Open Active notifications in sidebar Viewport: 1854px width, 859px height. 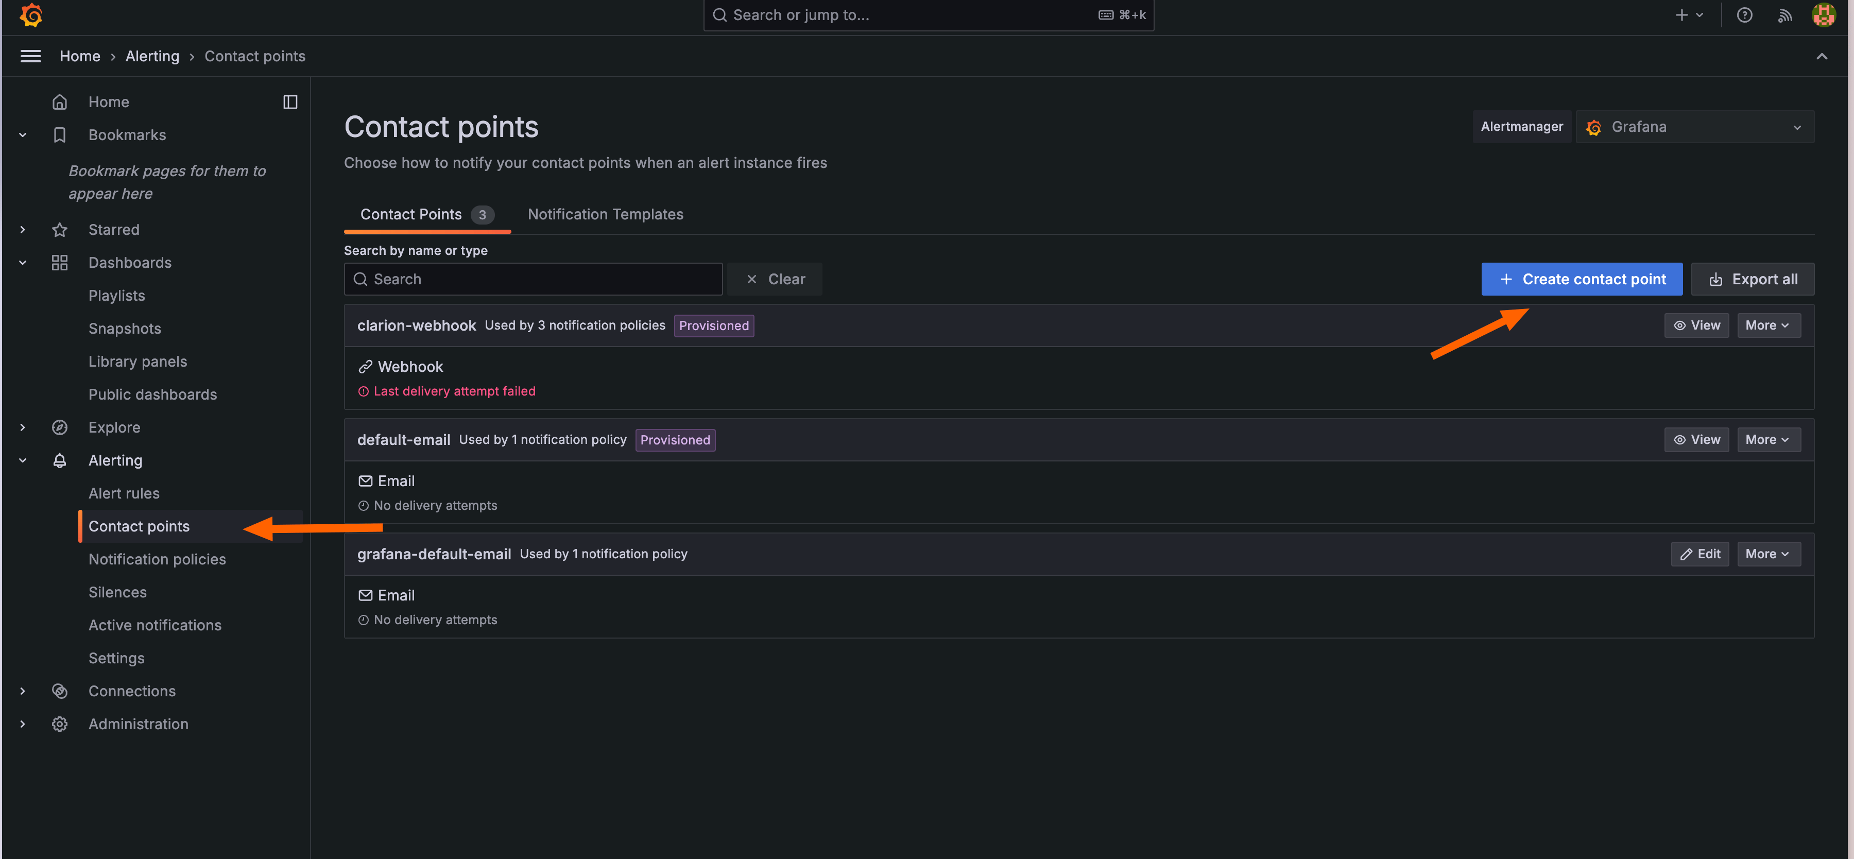point(154,626)
